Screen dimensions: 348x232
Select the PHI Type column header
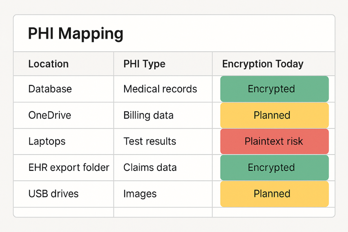coord(144,64)
